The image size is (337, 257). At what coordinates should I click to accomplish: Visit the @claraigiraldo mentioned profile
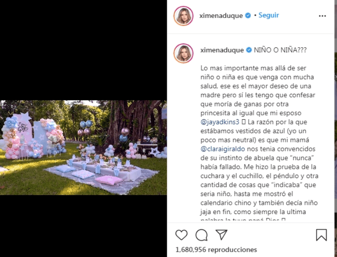pyautogui.click(x=222, y=149)
